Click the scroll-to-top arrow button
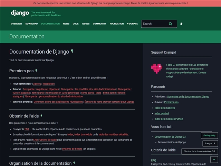Image resolution: width=221 pixels, height=166 pixels. [214, 160]
